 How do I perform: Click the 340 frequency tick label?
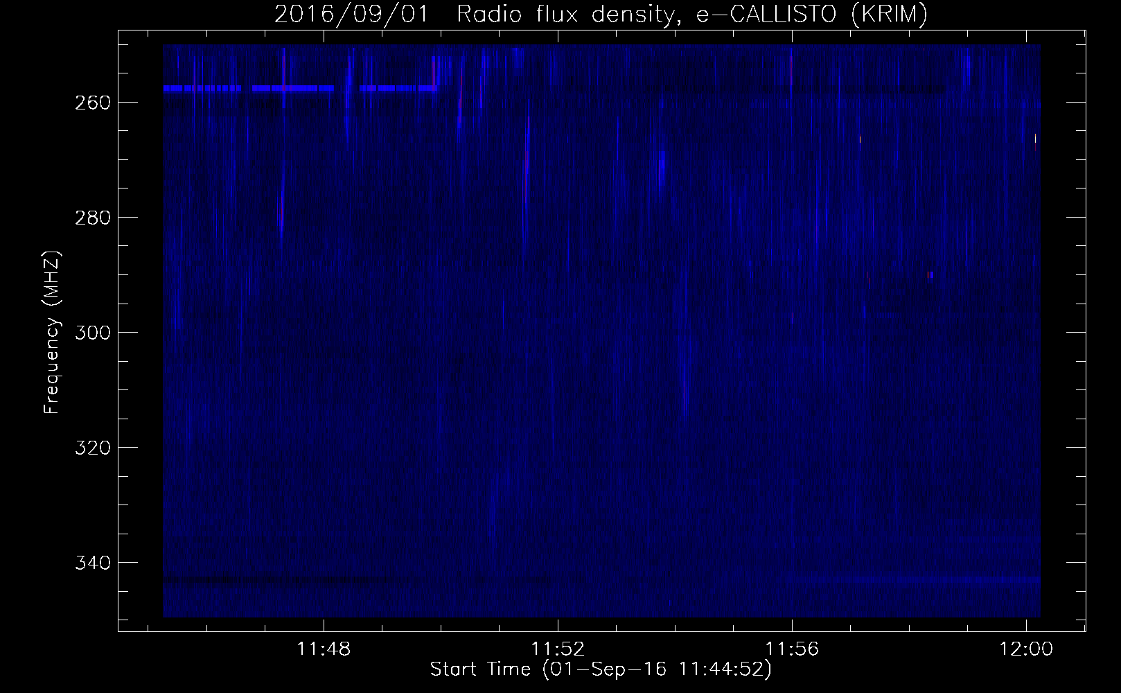pyautogui.click(x=91, y=563)
